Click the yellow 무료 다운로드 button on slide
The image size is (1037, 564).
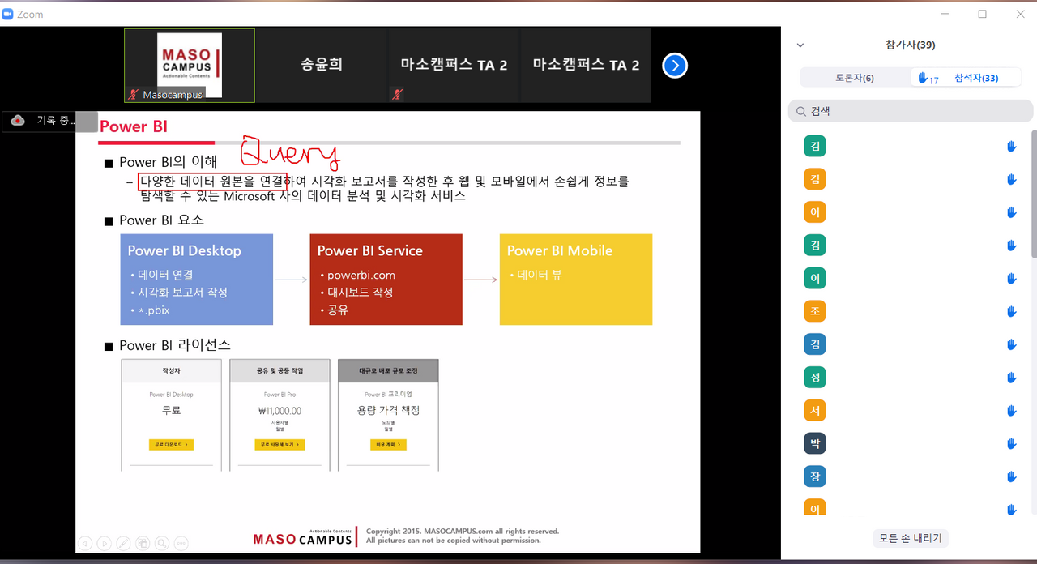point(171,445)
